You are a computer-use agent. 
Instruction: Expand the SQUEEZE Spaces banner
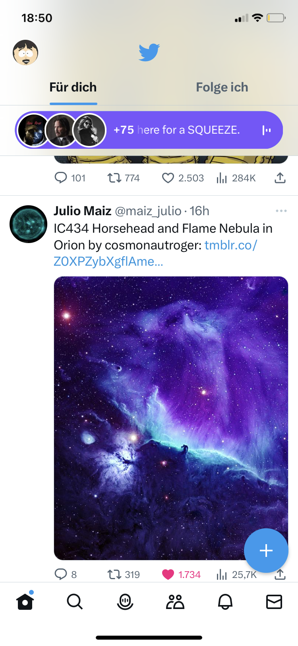point(176,130)
